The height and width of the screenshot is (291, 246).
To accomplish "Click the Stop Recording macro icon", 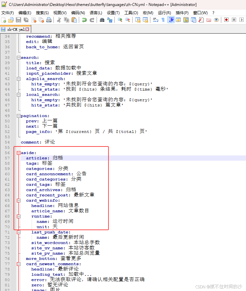I will [x=234, y=20].
